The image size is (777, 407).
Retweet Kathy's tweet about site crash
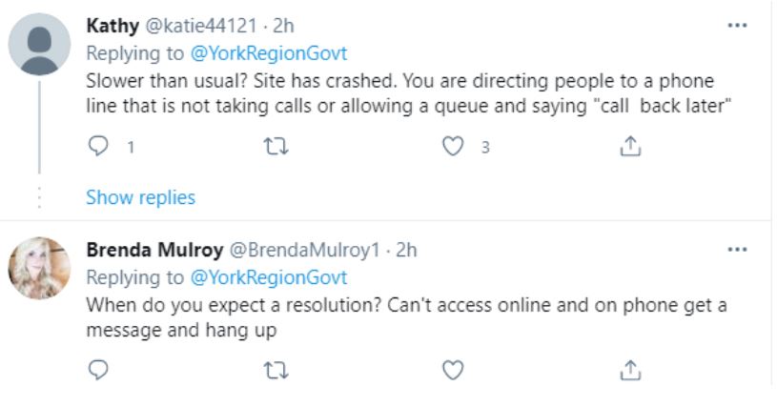click(x=275, y=147)
